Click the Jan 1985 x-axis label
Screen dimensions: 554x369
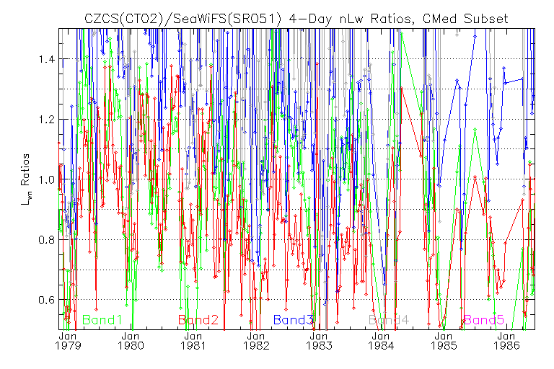444,341
